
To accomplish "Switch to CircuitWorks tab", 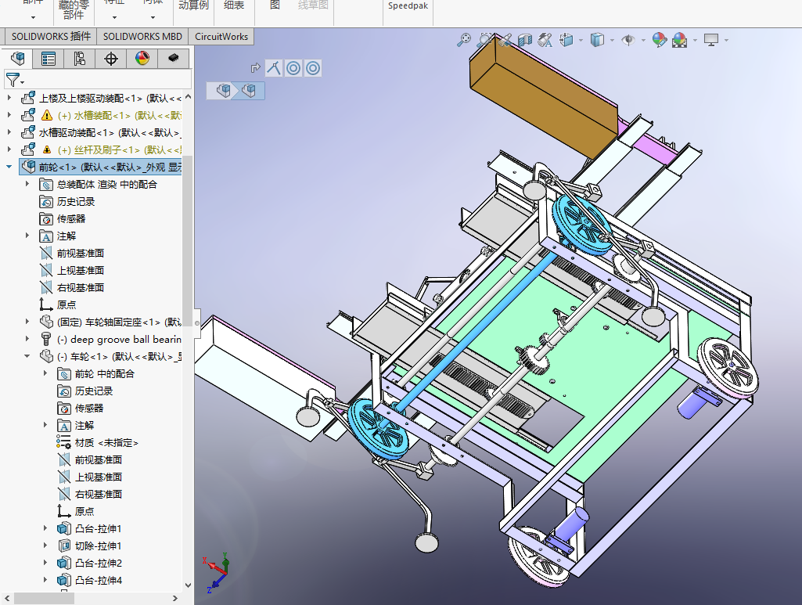I will coord(221,36).
